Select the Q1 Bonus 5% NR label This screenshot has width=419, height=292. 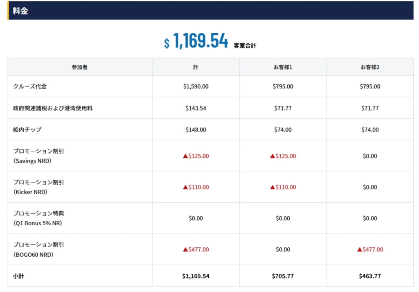click(x=38, y=218)
